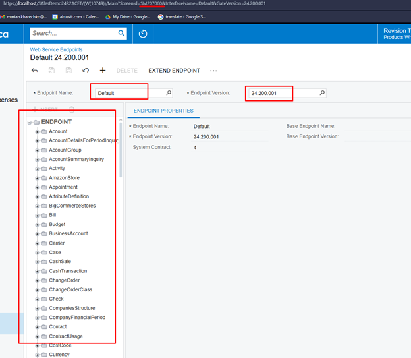
Task: Click the Base Endpoint Name field
Action: pyautogui.click(x=377, y=126)
